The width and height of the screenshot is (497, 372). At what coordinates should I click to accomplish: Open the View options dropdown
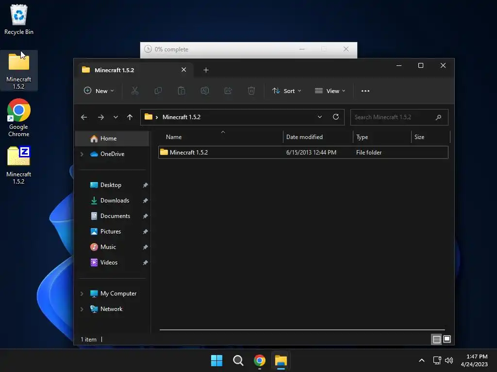point(330,91)
